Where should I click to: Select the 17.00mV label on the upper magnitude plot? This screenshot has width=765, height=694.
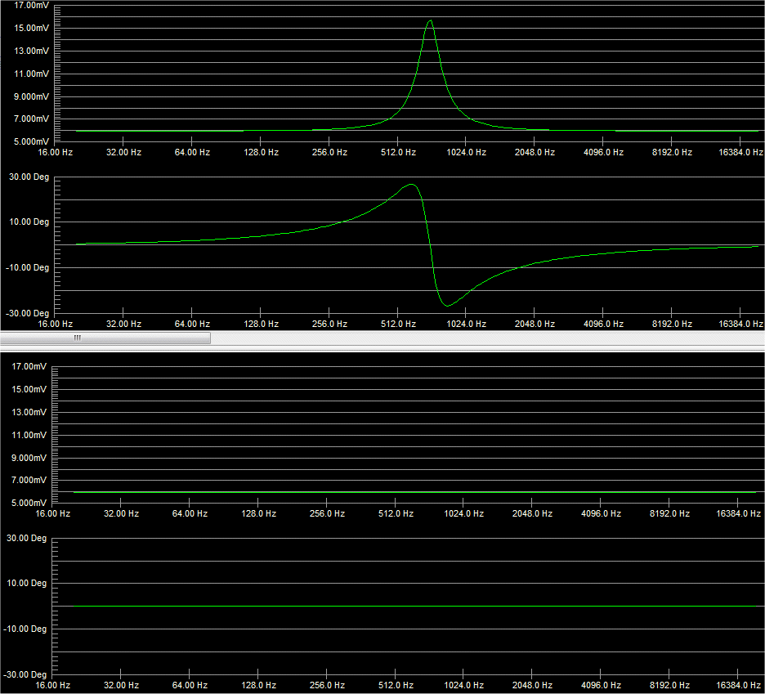(31, 6)
